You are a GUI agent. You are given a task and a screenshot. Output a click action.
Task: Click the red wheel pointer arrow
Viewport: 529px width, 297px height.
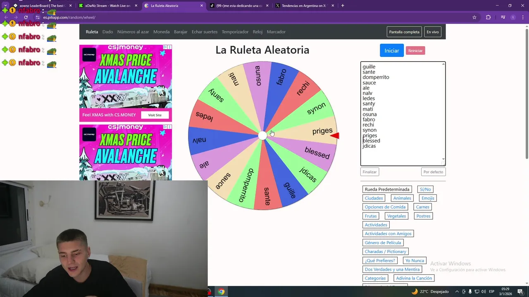(334, 135)
